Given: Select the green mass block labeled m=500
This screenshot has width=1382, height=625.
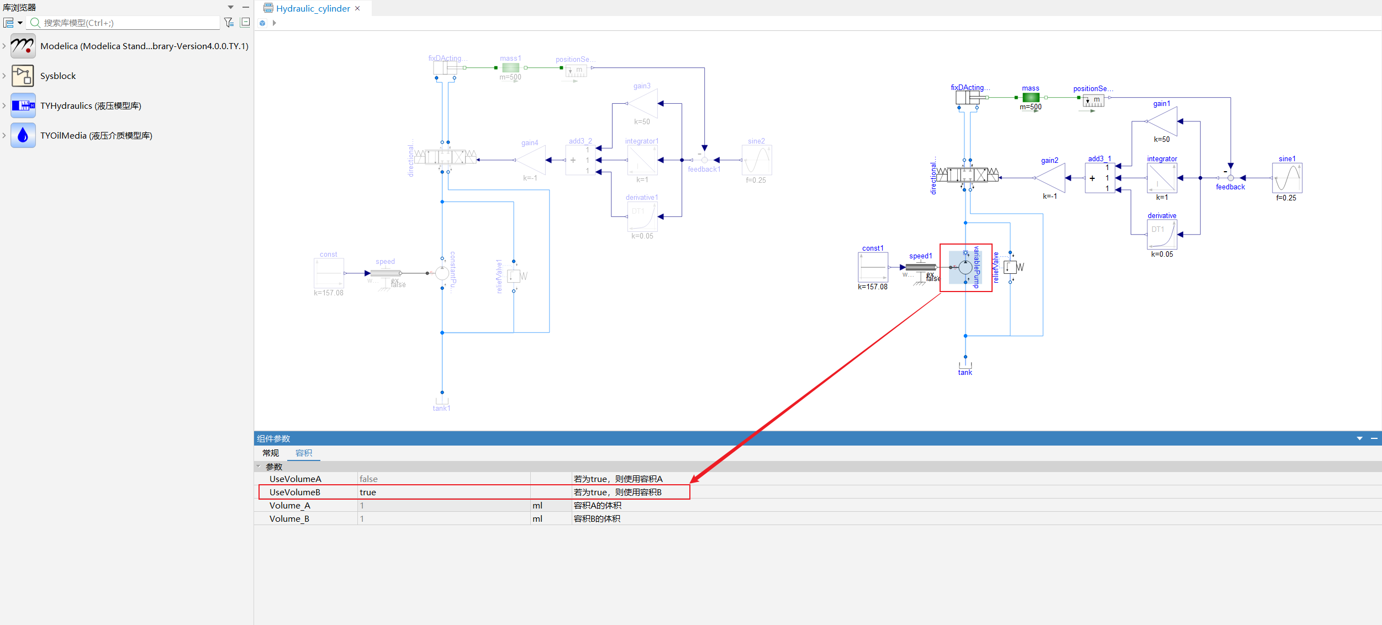Looking at the screenshot, I should coord(1031,98).
